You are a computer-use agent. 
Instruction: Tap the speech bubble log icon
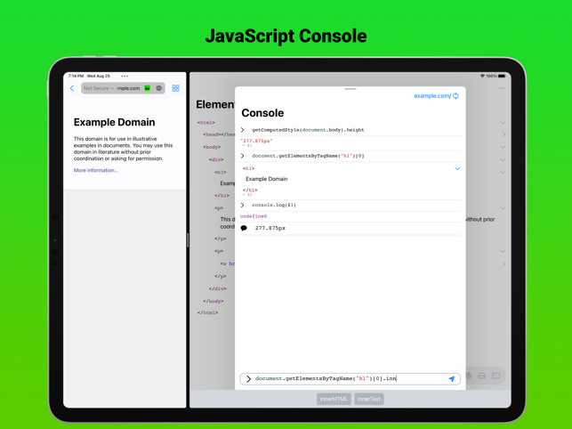(244, 229)
